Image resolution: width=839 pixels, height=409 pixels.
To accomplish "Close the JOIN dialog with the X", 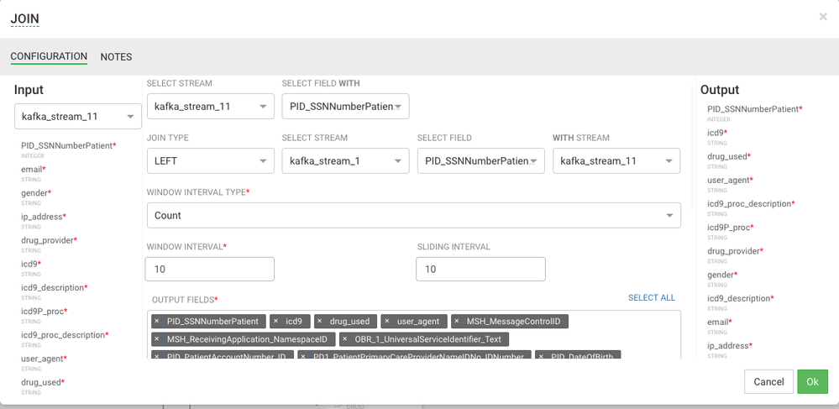I will pyautogui.click(x=823, y=17).
